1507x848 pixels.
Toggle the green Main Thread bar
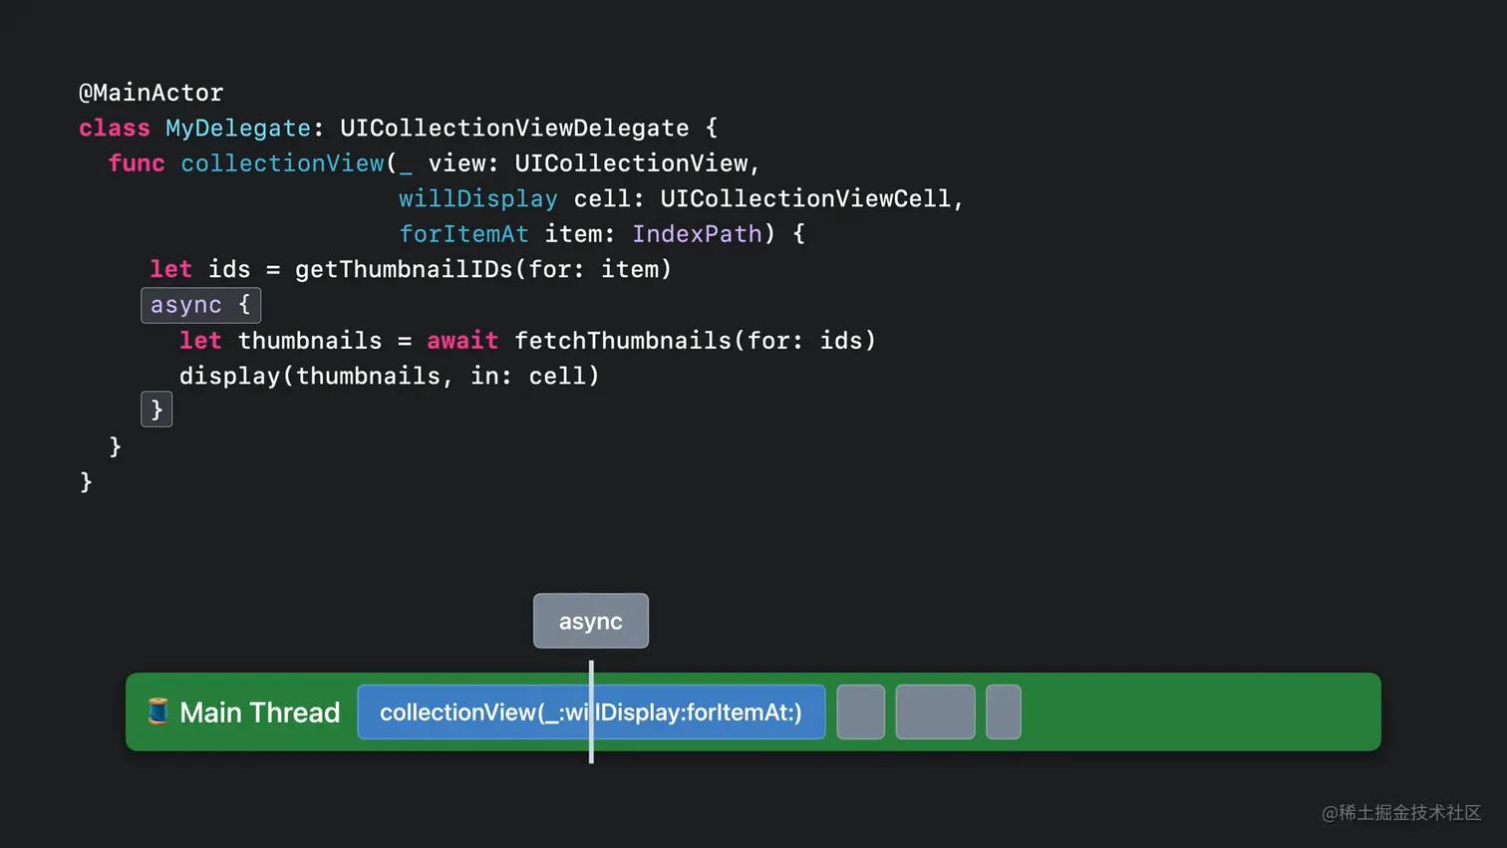(1196, 711)
